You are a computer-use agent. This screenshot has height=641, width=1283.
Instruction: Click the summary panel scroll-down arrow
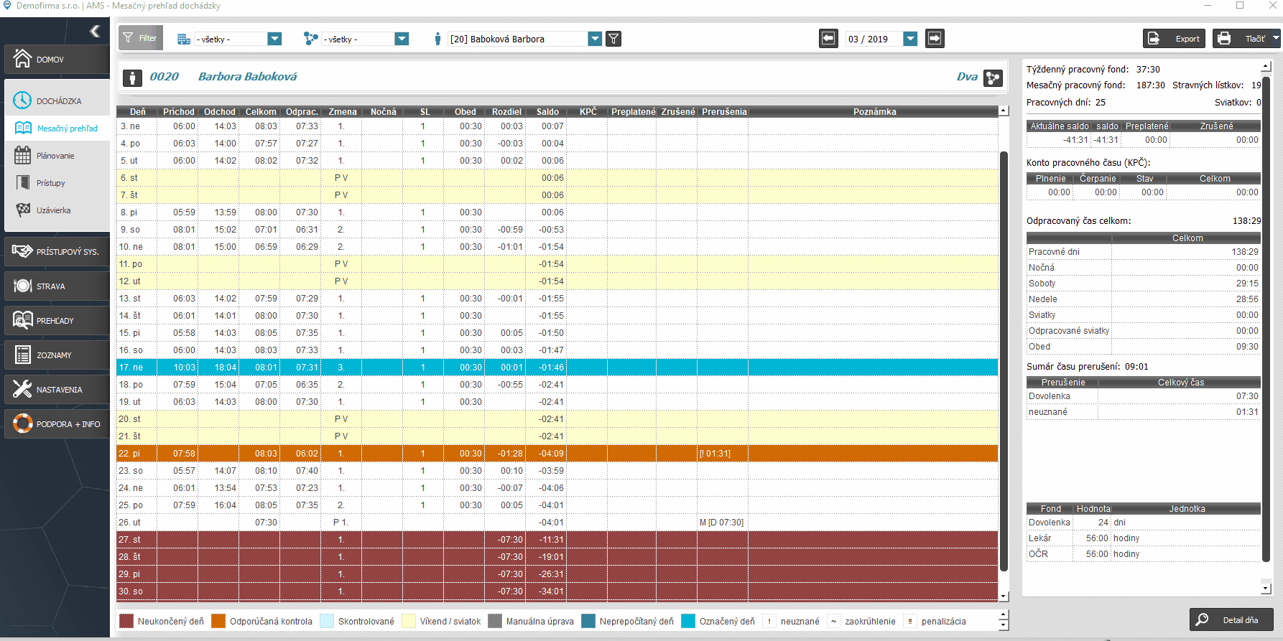pyautogui.click(x=1266, y=589)
